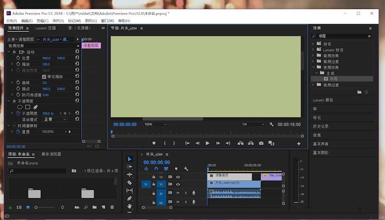
Task: Open the 序列(S) menu
Action: tap(58, 21)
